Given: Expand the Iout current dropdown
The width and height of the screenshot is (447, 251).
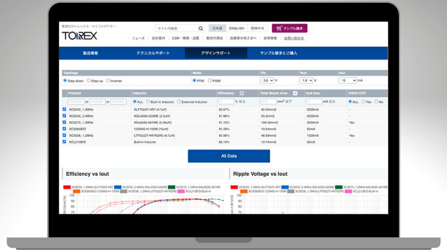Looking at the screenshot, I should pos(348,81).
